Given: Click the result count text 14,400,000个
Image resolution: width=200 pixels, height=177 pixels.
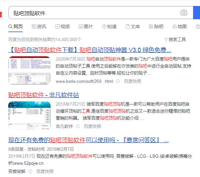Looking at the screenshot, I should pyautogui.click(x=68, y=39).
